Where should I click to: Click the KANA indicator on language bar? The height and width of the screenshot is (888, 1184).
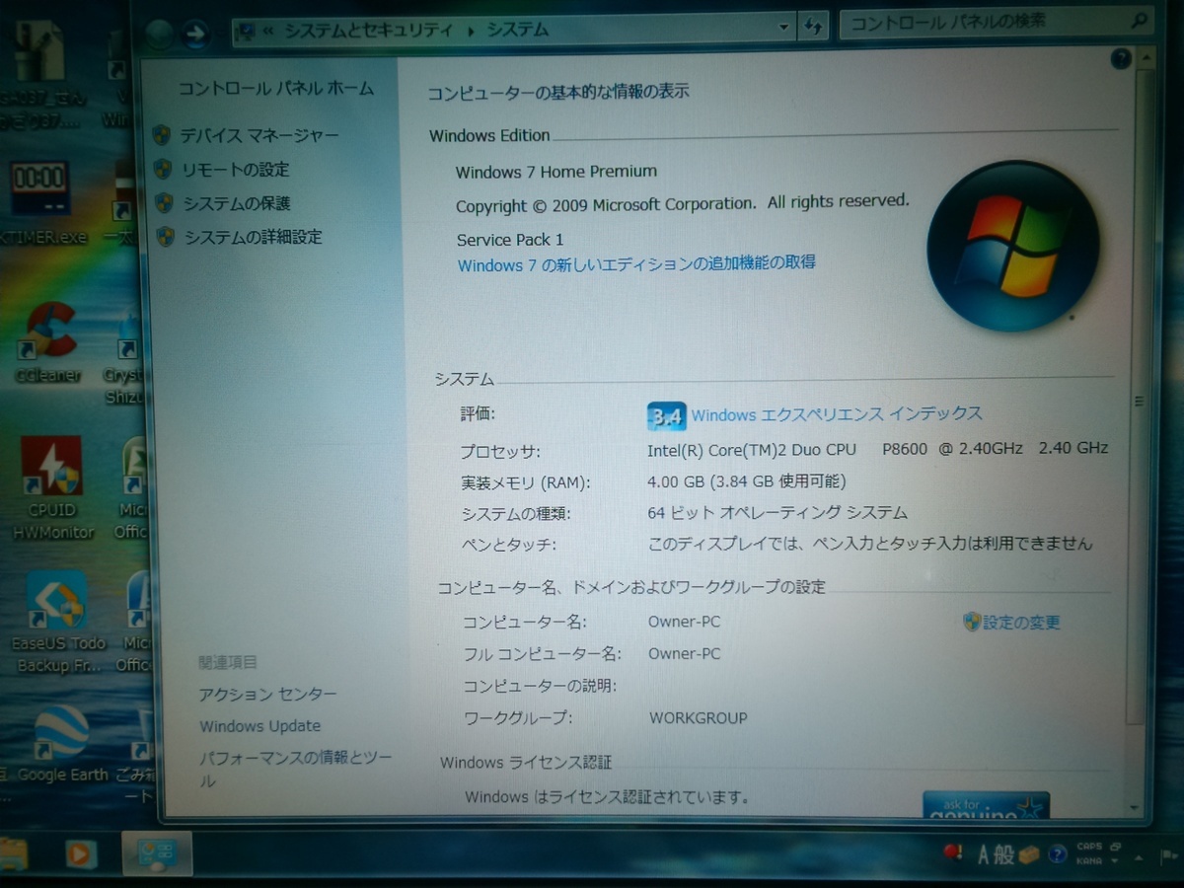click(1088, 861)
